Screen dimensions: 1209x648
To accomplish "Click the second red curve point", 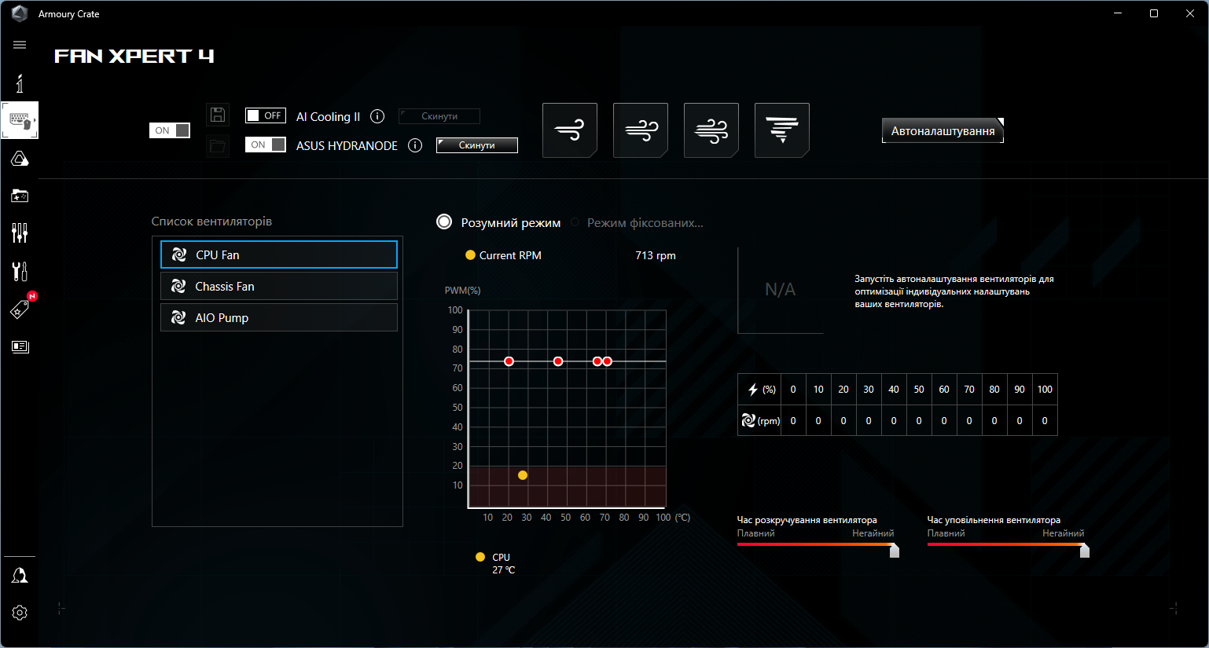I will tap(558, 361).
